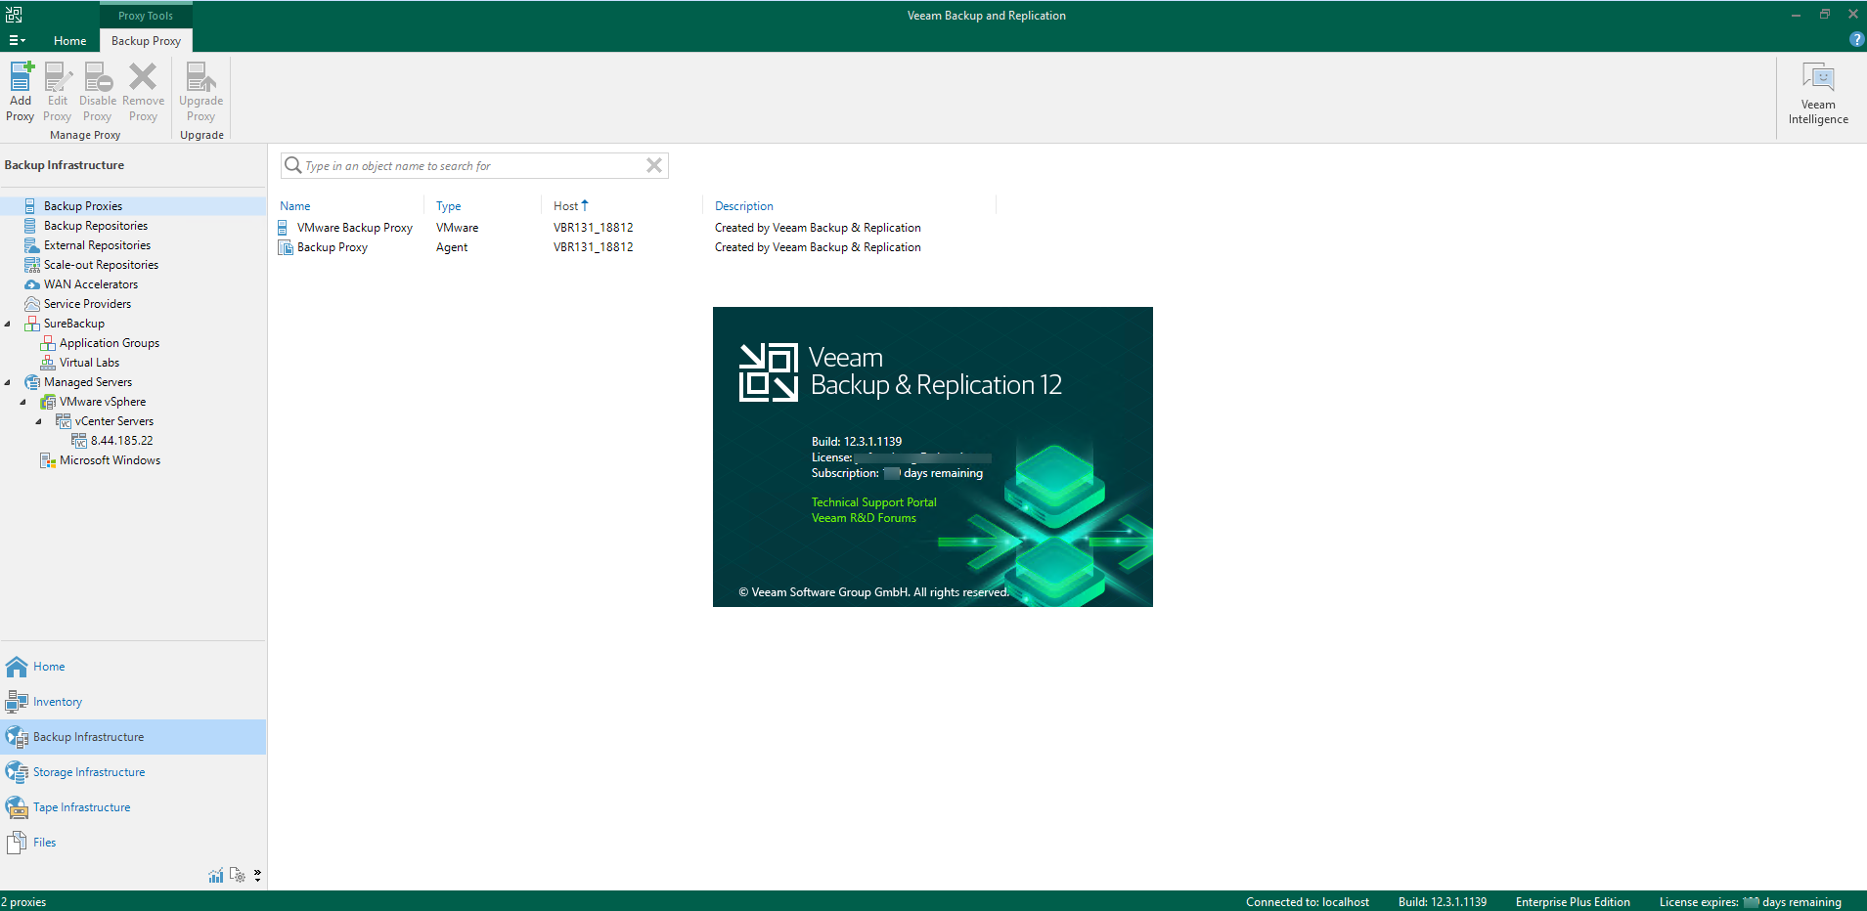
Task: Click the search magnifier icon
Action: pyautogui.click(x=292, y=165)
